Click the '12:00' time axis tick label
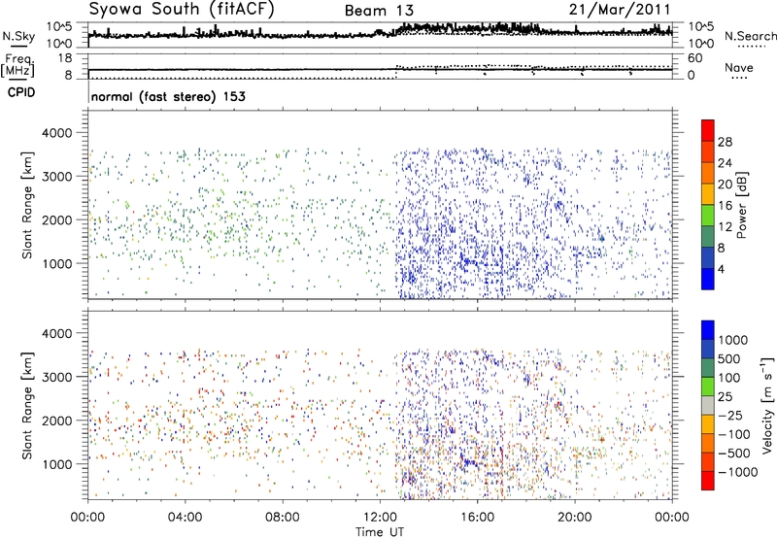This screenshot has height=538, width=777. pos(380,518)
